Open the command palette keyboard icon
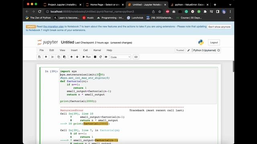Screen dimensions: 257x144 (136, 57)
